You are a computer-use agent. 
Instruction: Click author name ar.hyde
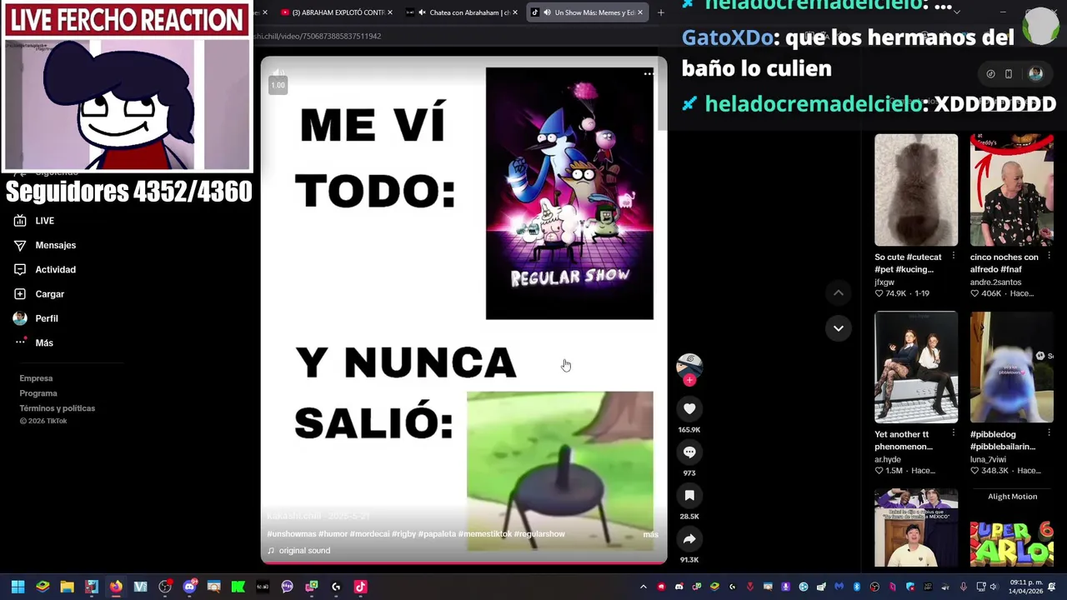(x=889, y=460)
